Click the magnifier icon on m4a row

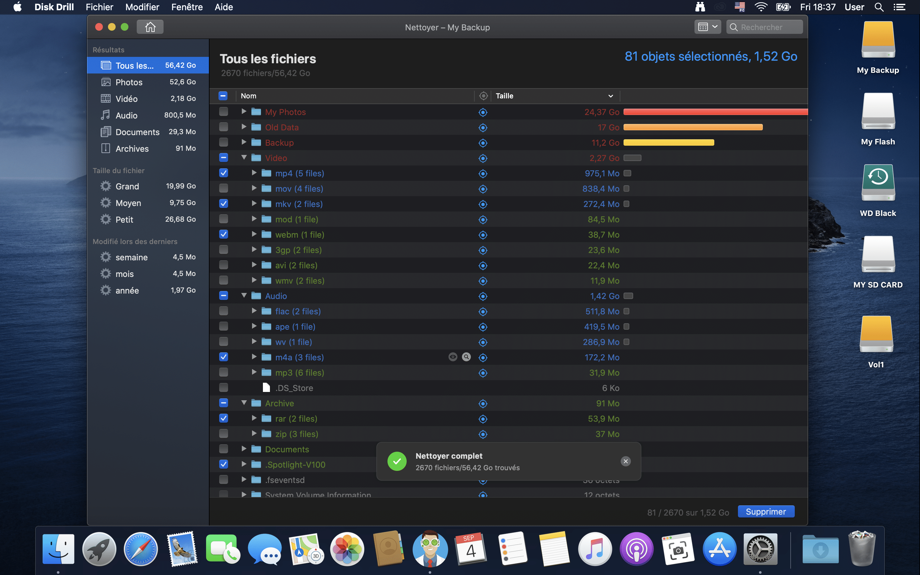coord(466,357)
